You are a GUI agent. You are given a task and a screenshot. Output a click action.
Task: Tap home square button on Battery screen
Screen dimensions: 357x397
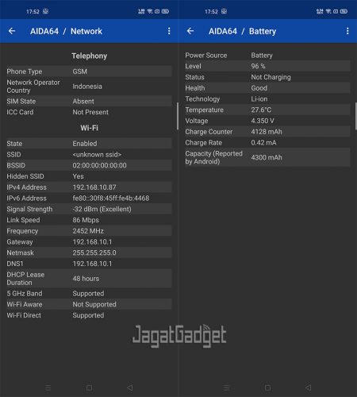(267, 388)
